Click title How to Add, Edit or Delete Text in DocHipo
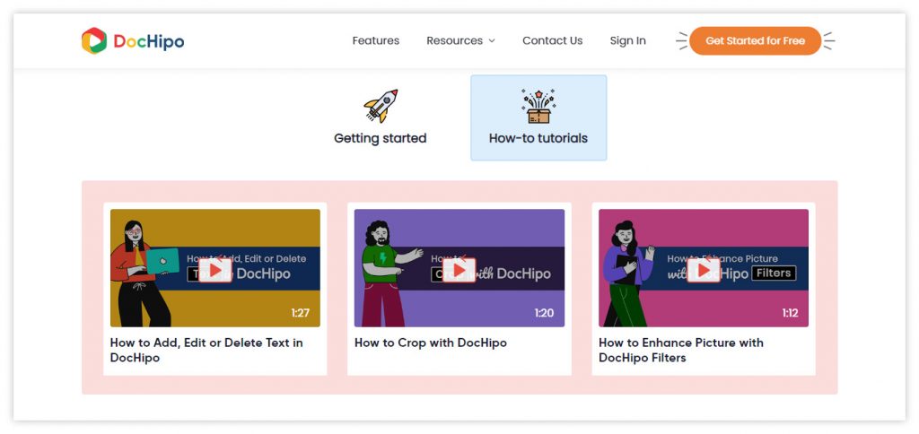919x434 pixels. (207, 351)
